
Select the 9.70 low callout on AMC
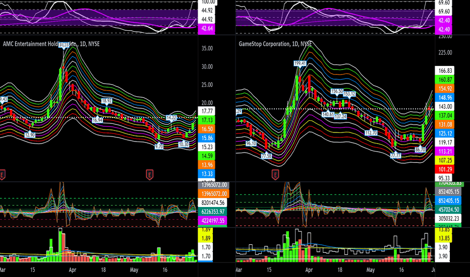[159, 147]
